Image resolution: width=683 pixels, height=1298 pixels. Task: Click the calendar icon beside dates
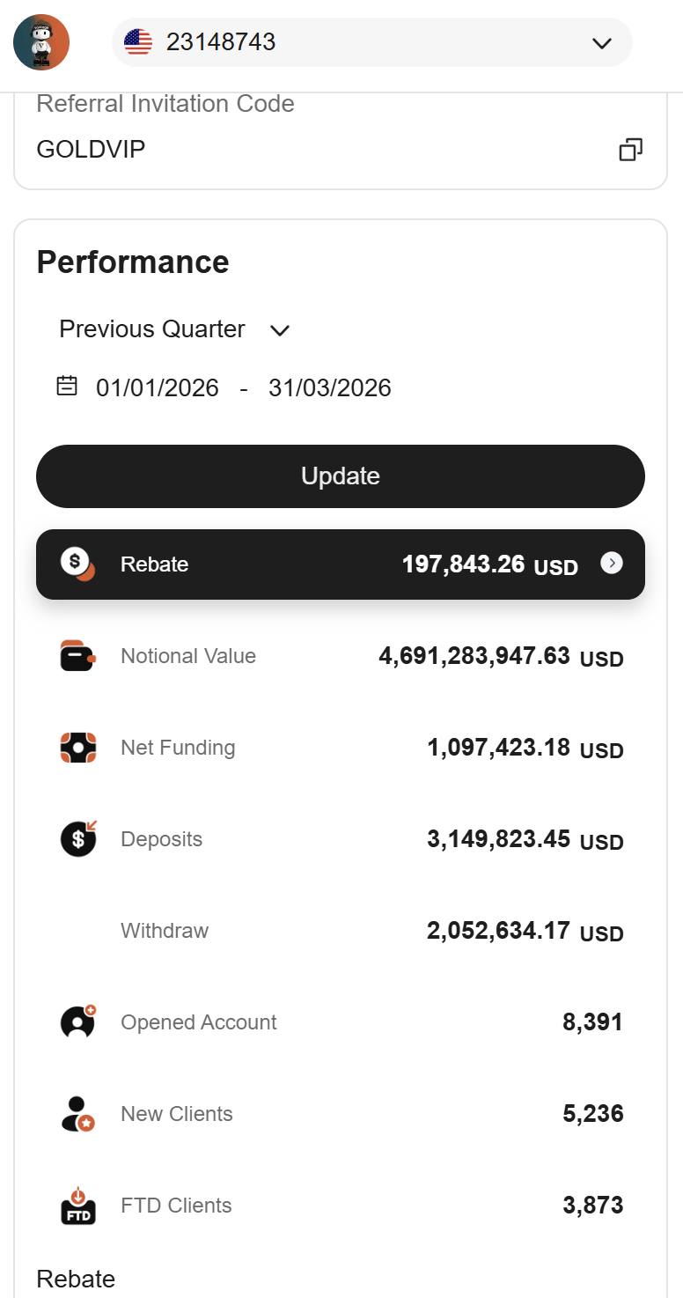67,386
